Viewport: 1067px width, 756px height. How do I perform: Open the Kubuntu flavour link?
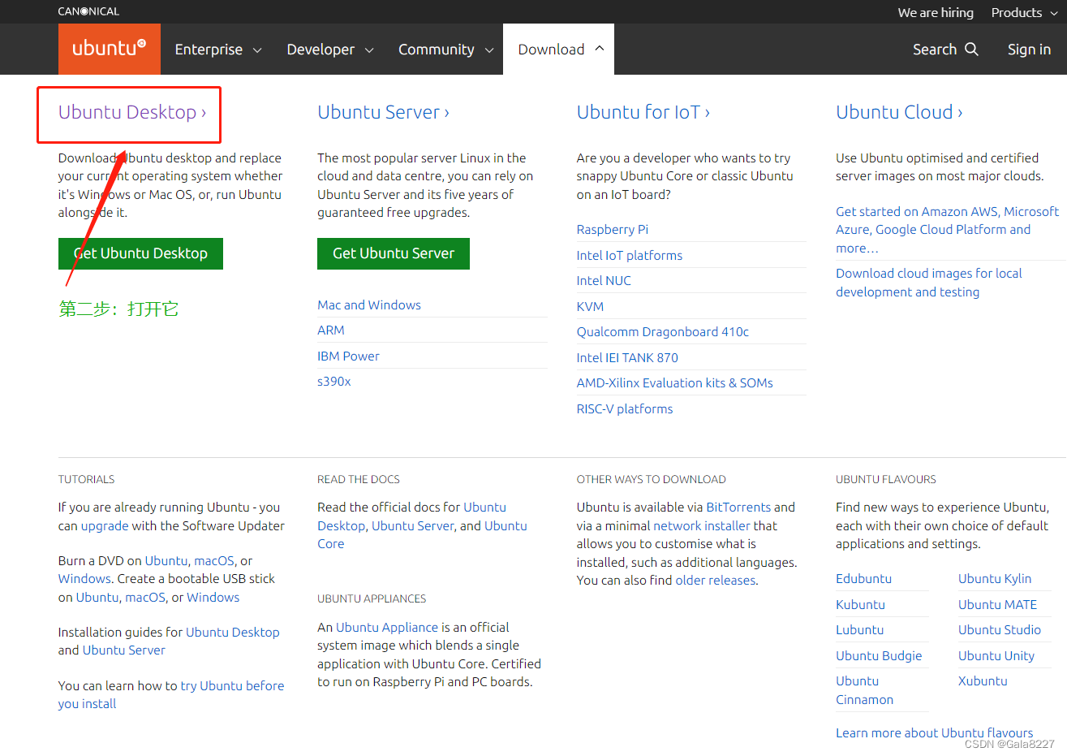pos(860,604)
